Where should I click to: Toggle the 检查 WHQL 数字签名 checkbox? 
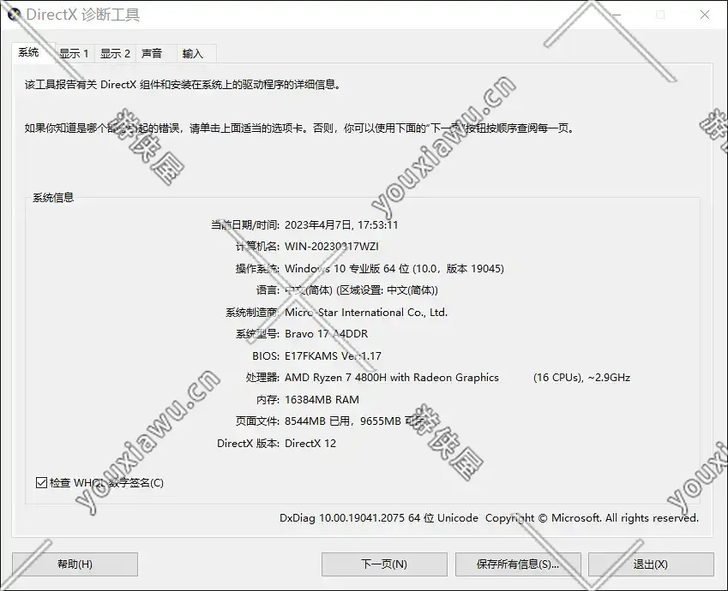pyautogui.click(x=42, y=483)
